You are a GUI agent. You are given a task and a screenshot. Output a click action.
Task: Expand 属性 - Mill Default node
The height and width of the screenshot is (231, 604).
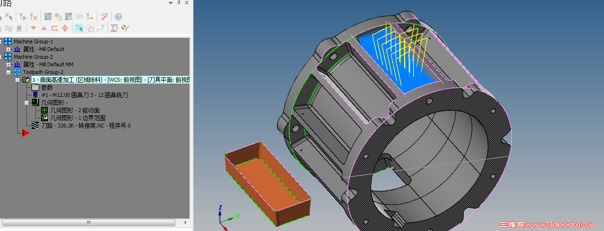pyautogui.click(x=8, y=49)
